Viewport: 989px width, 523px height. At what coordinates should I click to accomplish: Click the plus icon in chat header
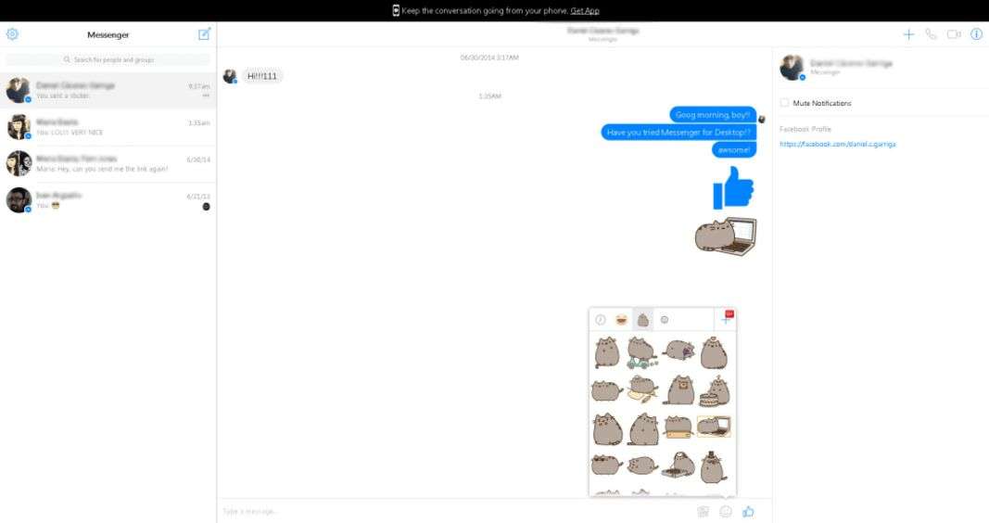[908, 34]
